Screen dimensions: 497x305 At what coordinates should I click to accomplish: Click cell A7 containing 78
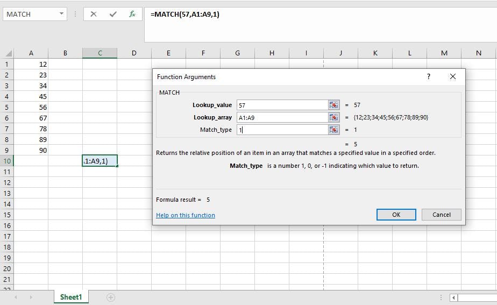coord(31,129)
